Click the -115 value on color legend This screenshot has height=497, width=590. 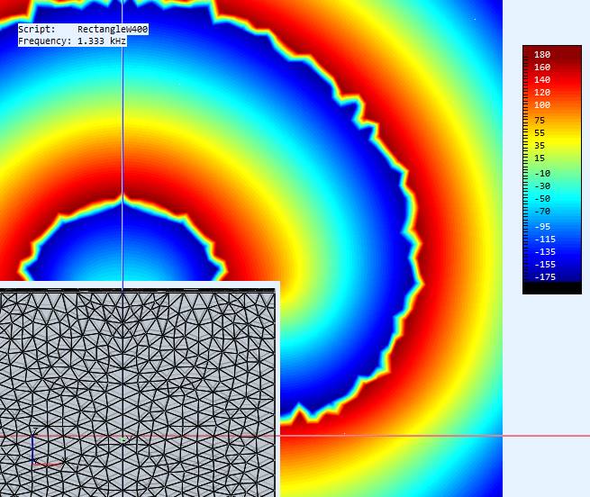(545, 239)
